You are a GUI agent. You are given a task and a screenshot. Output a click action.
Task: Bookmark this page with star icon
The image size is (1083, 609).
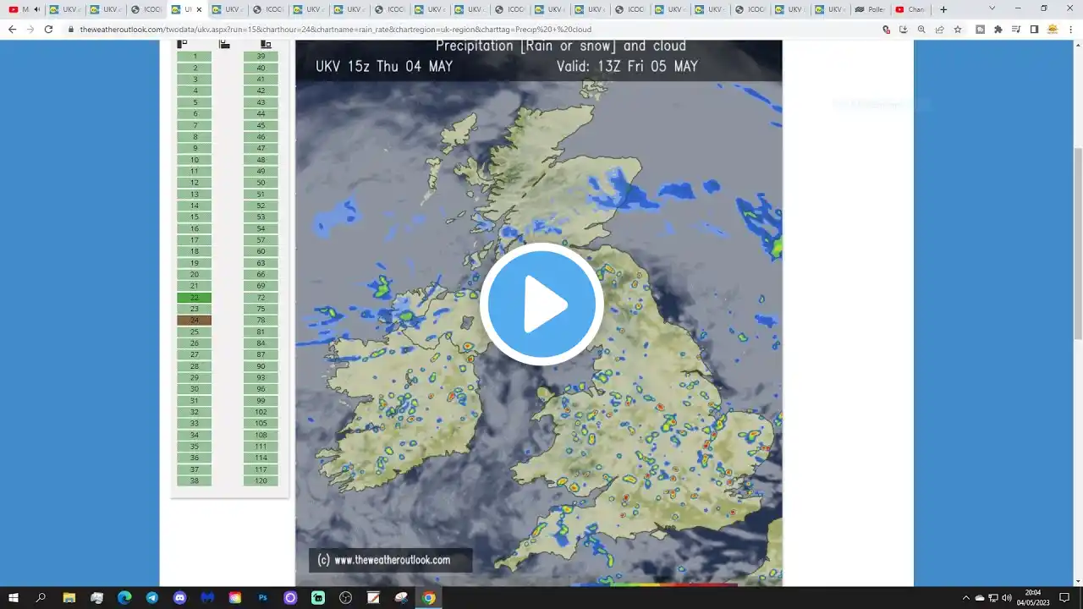click(958, 29)
